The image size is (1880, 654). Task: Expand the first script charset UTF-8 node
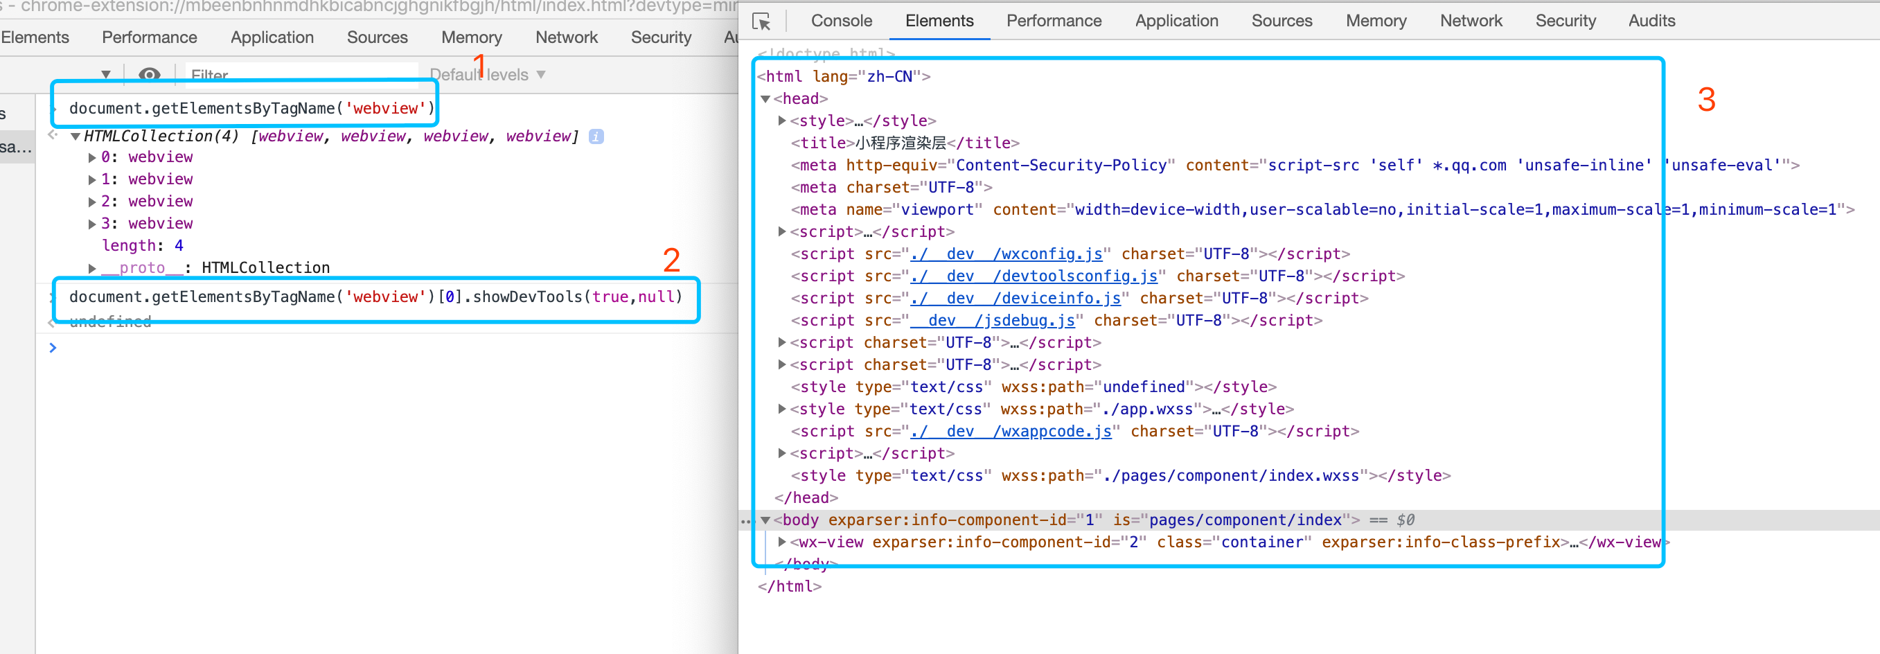782,342
